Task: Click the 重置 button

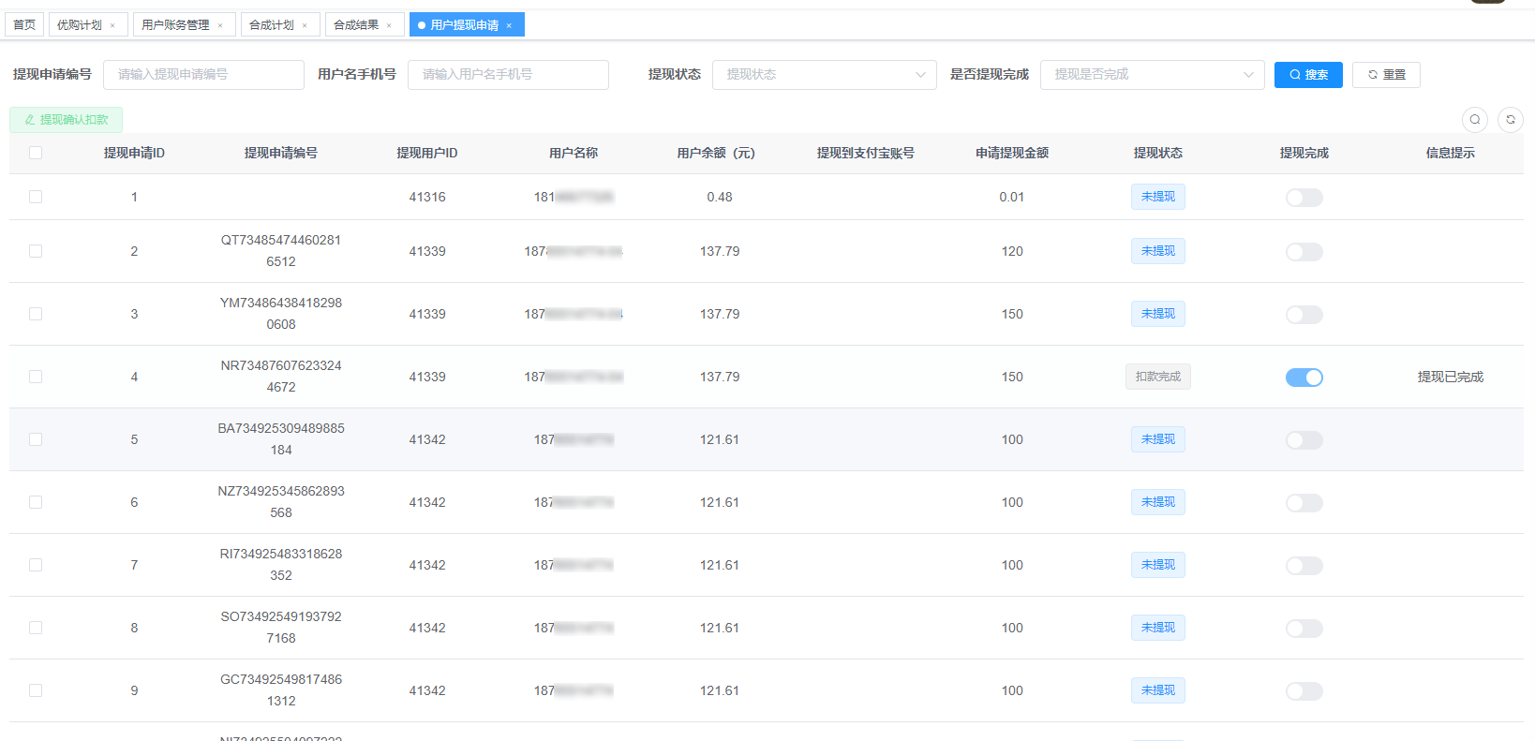Action: coord(1386,75)
